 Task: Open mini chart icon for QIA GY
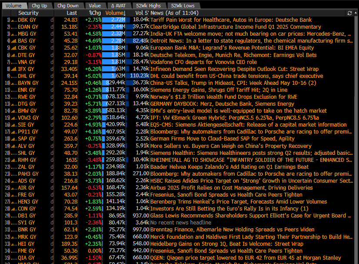pos(14,258)
